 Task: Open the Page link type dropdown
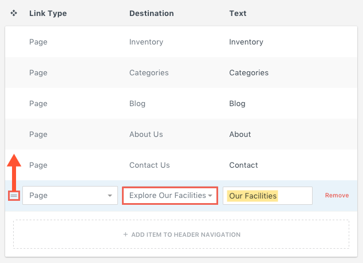pos(70,196)
